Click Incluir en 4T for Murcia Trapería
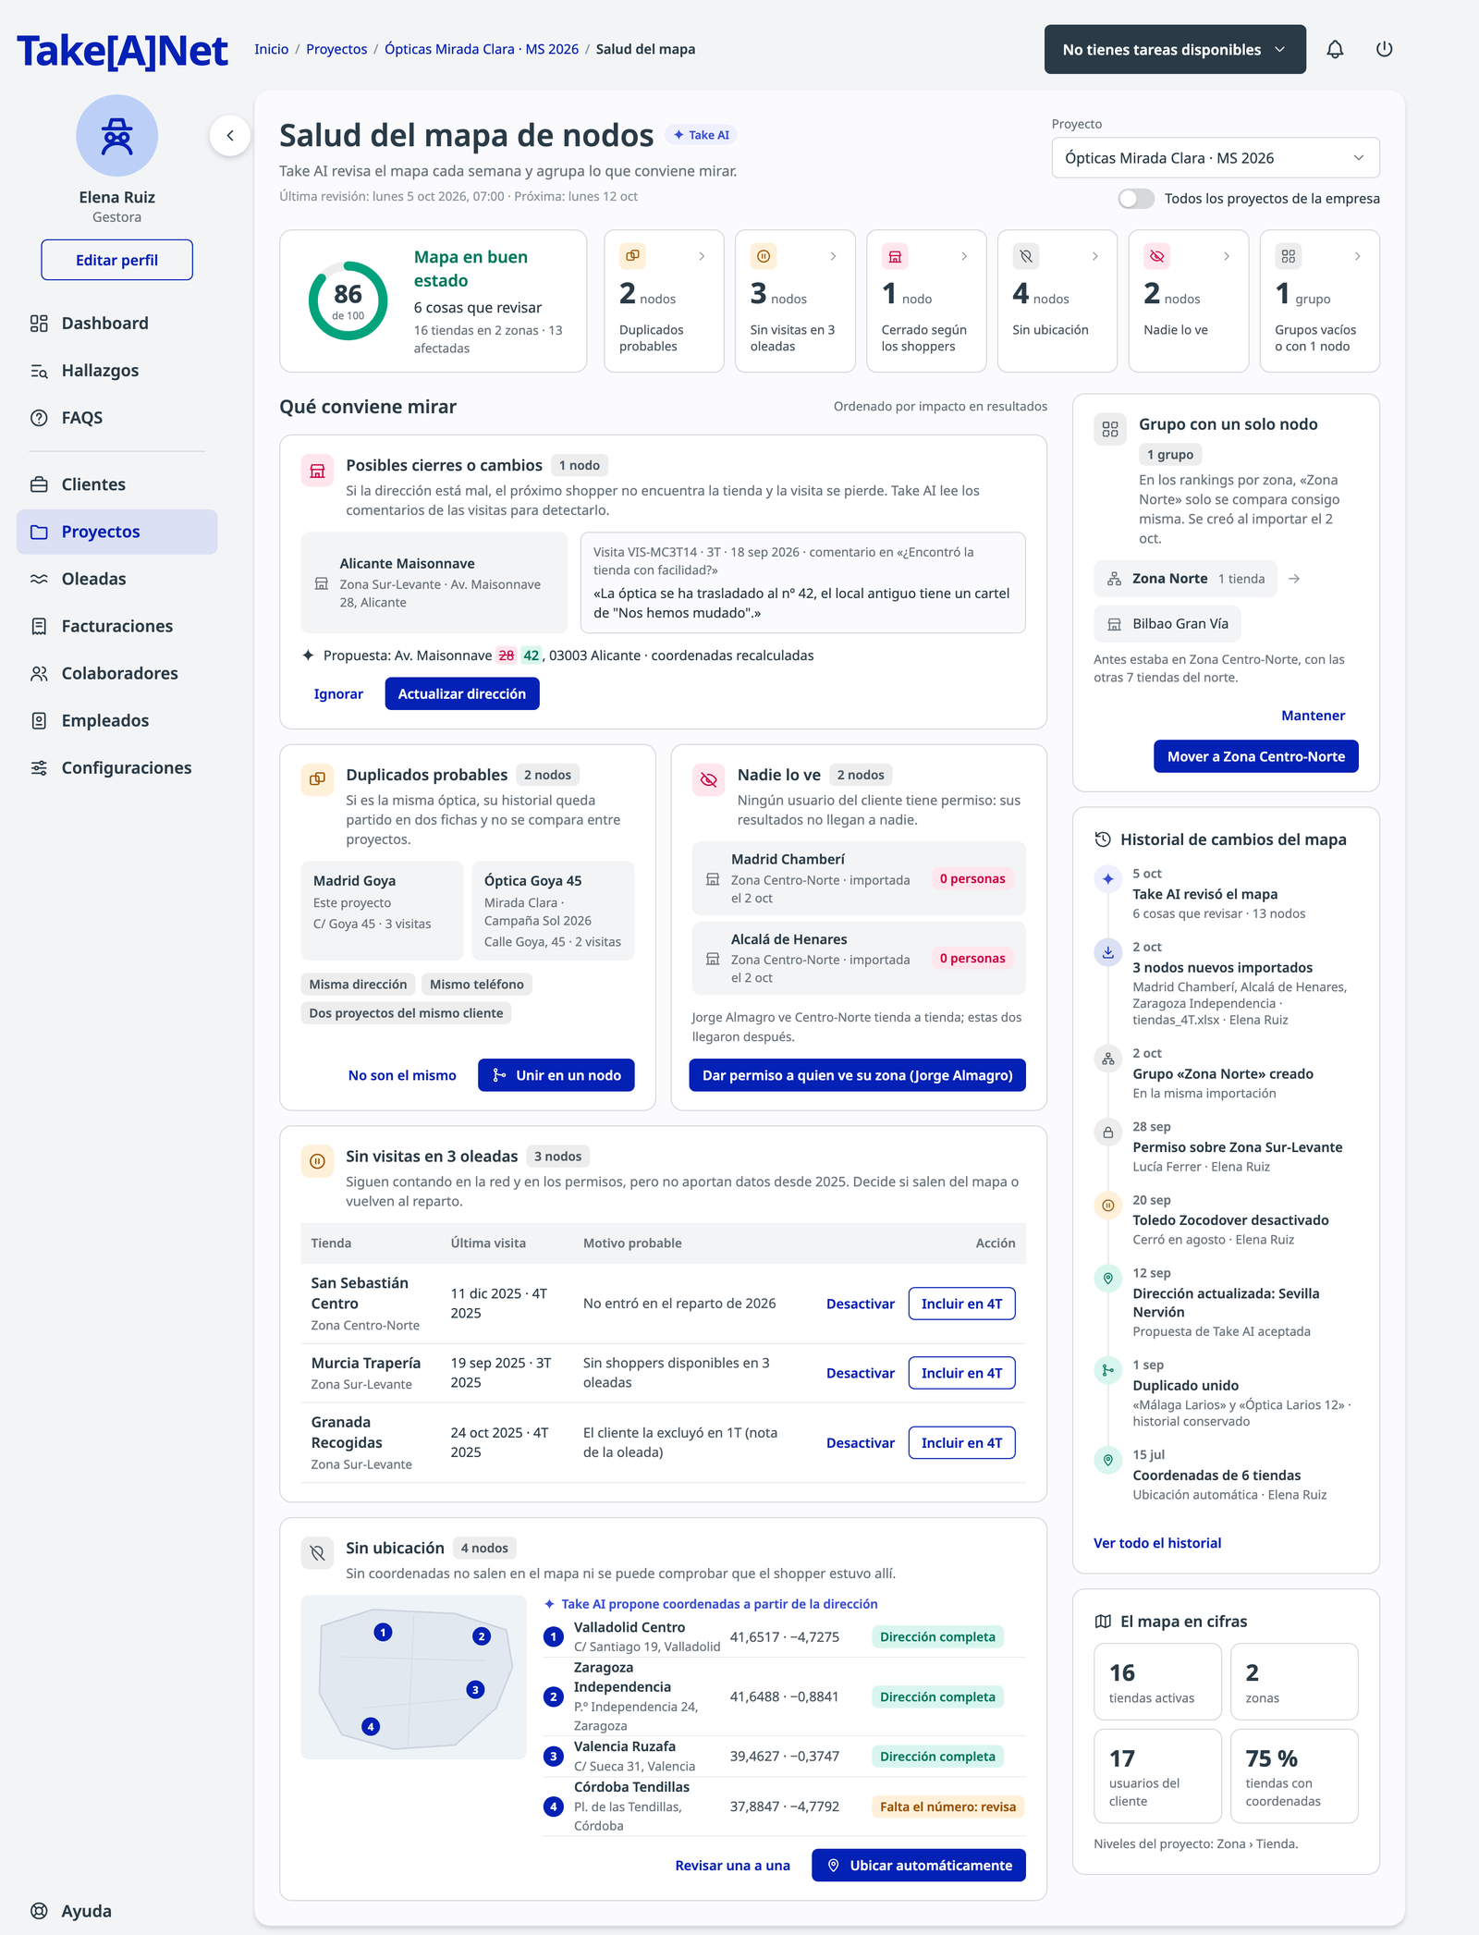The height and width of the screenshot is (1935, 1479). (x=961, y=1373)
